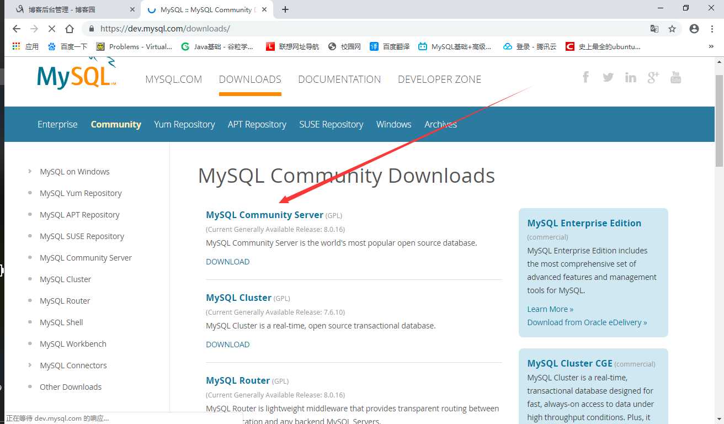Open the Archives section
Viewport: 724px width, 424px height.
point(440,124)
